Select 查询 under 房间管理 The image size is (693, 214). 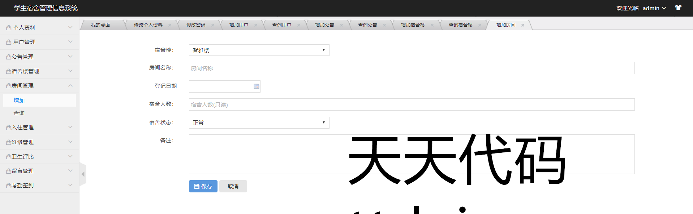[19, 113]
